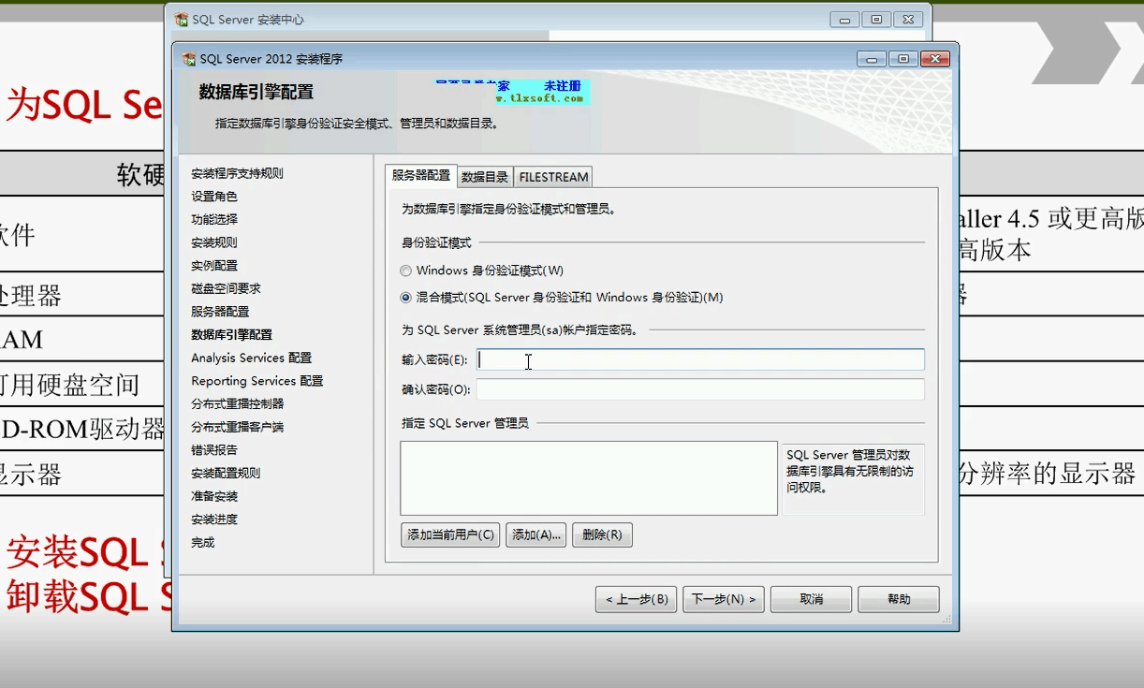Viewport: 1144px width, 688px height.
Task: Close the SQL Server 安装中心 window
Action: (908, 20)
